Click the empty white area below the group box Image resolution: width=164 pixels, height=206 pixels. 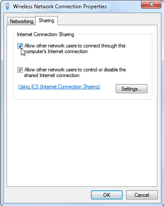click(x=82, y=142)
